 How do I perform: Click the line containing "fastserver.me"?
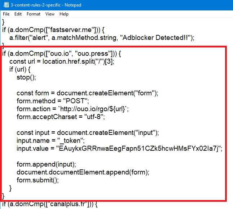pos(53,30)
